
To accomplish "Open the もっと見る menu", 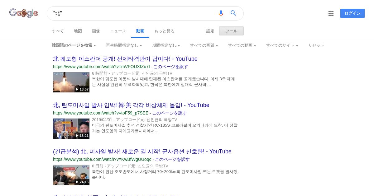I will [x=164, y=31].
